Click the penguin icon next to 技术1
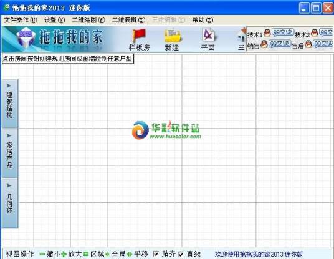Viewport: 334px width, 259px height. point(267,33)
